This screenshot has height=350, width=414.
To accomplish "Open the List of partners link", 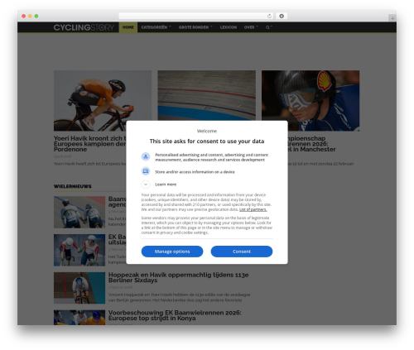I will click(x=253, y=209).
